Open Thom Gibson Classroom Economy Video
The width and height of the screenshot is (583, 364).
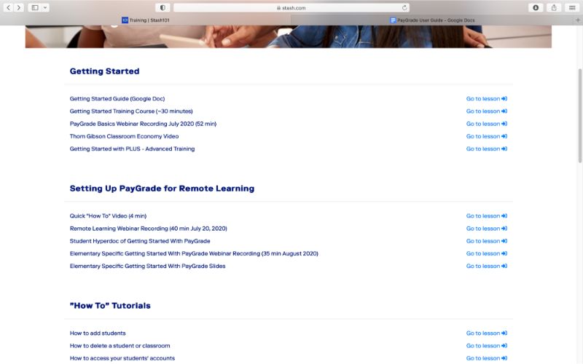click(124, 136)
